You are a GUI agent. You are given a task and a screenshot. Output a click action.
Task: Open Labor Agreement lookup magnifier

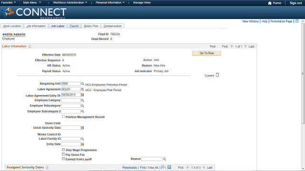tap(82, 89)
